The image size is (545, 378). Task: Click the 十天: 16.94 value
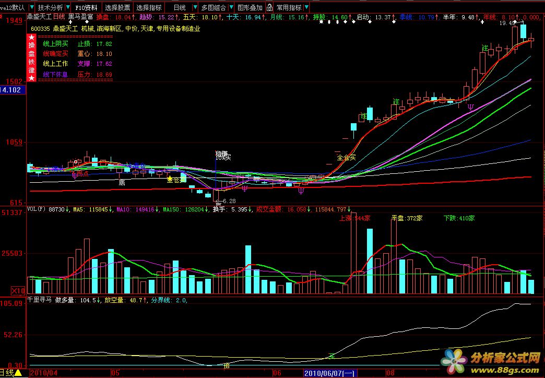click(x=246, y=17)
